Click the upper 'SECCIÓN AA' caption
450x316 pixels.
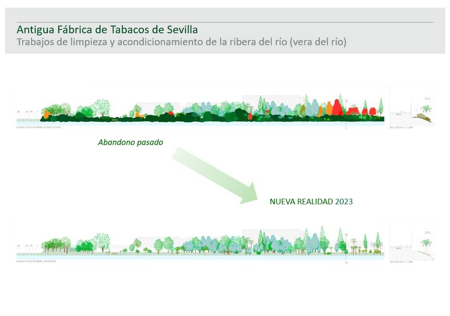(401, 128)
